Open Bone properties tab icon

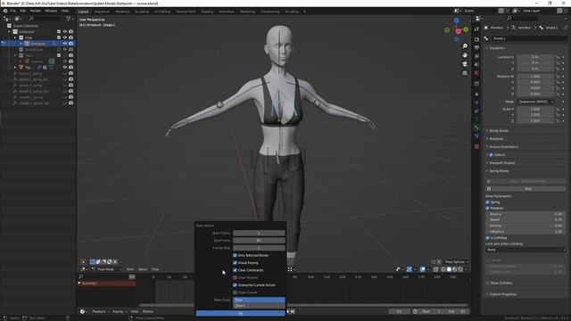pyautogui.click(x=476, y=128)
